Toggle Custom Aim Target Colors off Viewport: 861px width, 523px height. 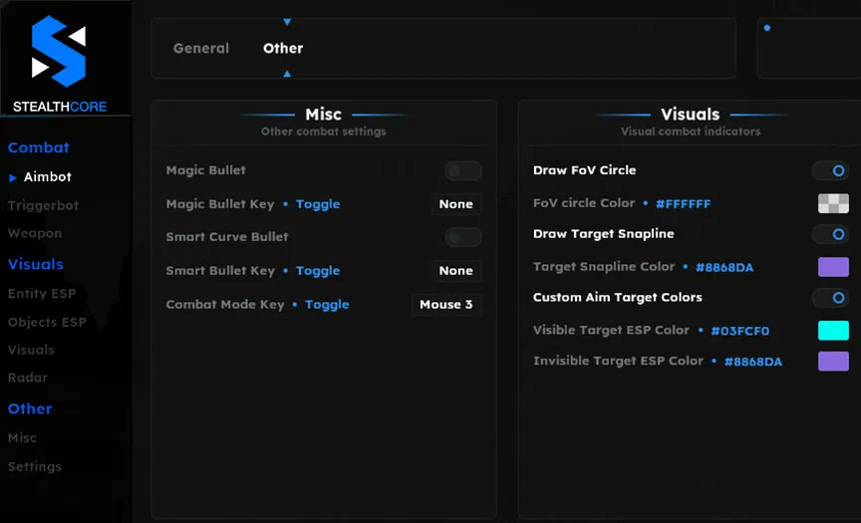830,298
